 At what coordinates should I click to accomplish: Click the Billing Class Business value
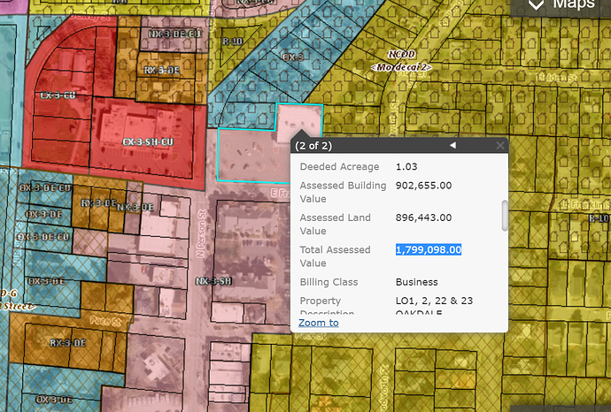[x=416, y=282]
